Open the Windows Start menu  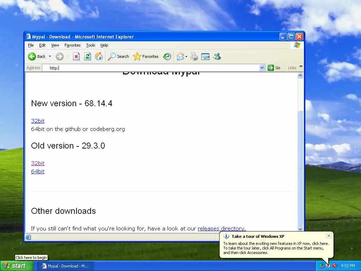(17, 266)
